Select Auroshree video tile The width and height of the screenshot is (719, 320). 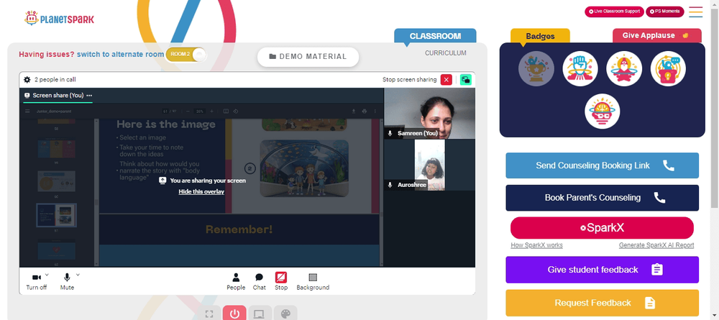[429, 165]
